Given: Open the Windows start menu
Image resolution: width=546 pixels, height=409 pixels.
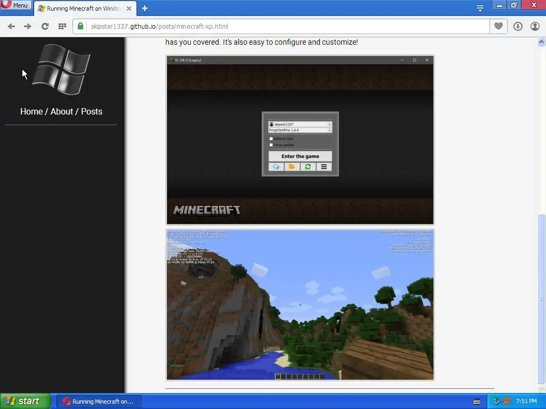Looking at the screenshot, I should tap(26, 402).
